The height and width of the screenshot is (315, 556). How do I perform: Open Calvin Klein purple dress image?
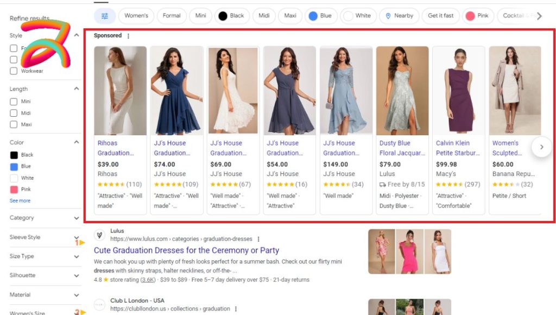(x=458, y=91)
